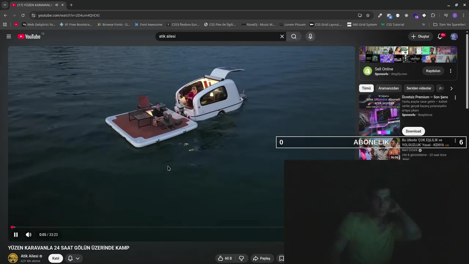Open the Atik Ailesi channel name
This screenshot has width=469, height=264.
pyautogui.click(x=29, y=256)
